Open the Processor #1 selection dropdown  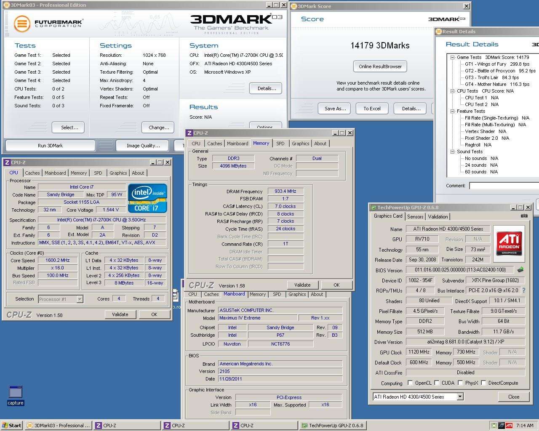[x=80, y=299]
